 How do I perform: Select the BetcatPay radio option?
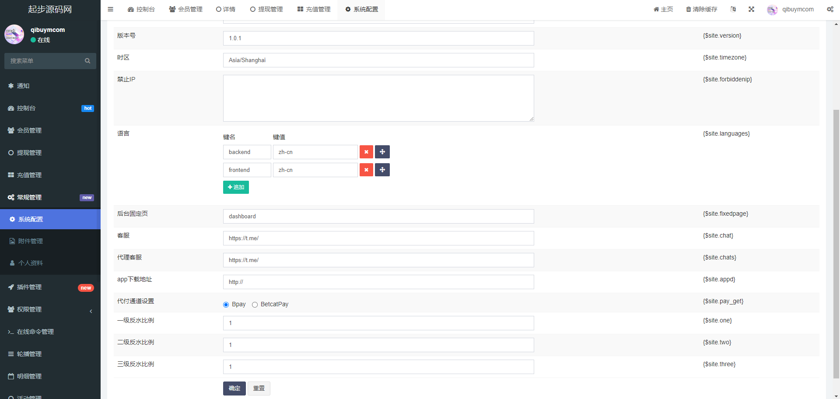(x=255, y=304)
